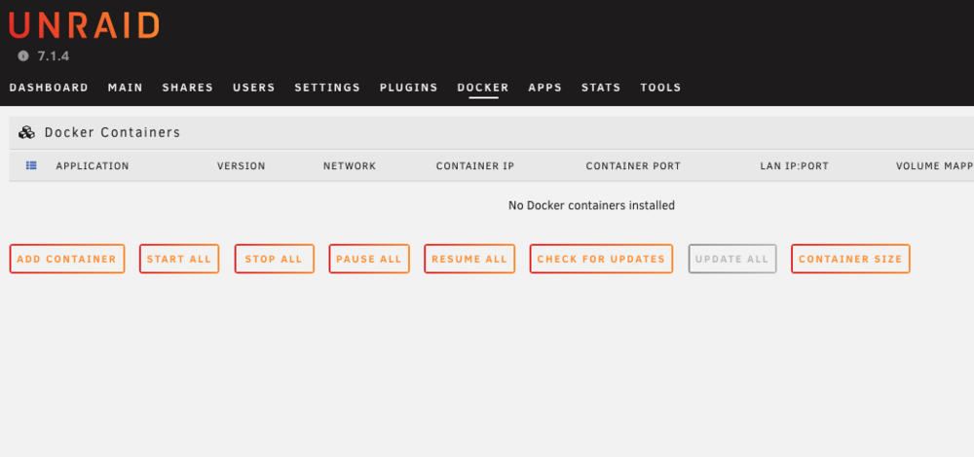The width and height of the screenshot is (974, 457).
Task: Click the Stop All button
Action: point(274,259)
